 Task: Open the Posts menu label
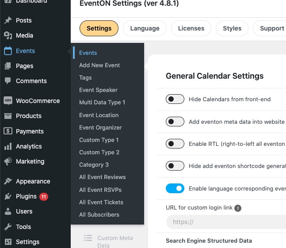pos(24,20)
